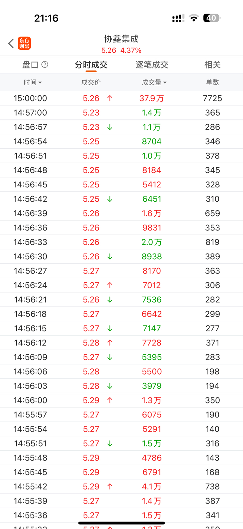Screen dimensions: 243x529
Task: Switch to the 盘口 tab
Action: [30, 65]
